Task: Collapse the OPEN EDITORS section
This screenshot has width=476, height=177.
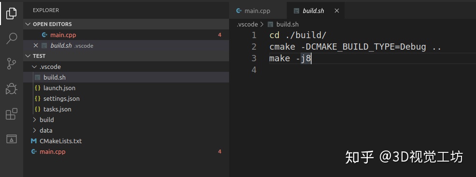Action: [x=28, y=24]
